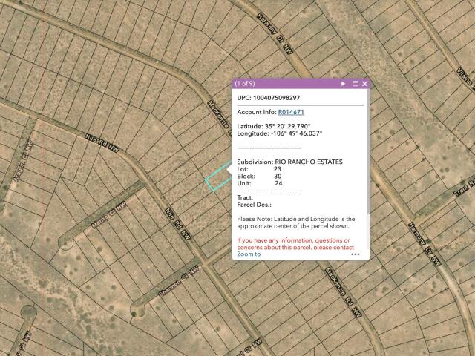Click the Shannon Ct NW road label

click(x=179, y=282)
